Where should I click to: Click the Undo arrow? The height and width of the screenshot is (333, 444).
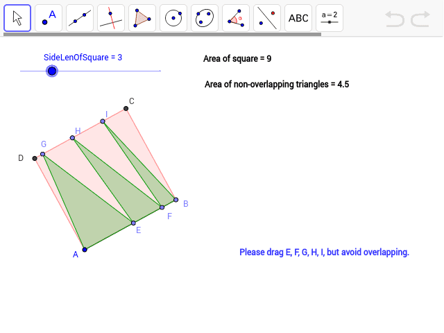coord(395,19)
